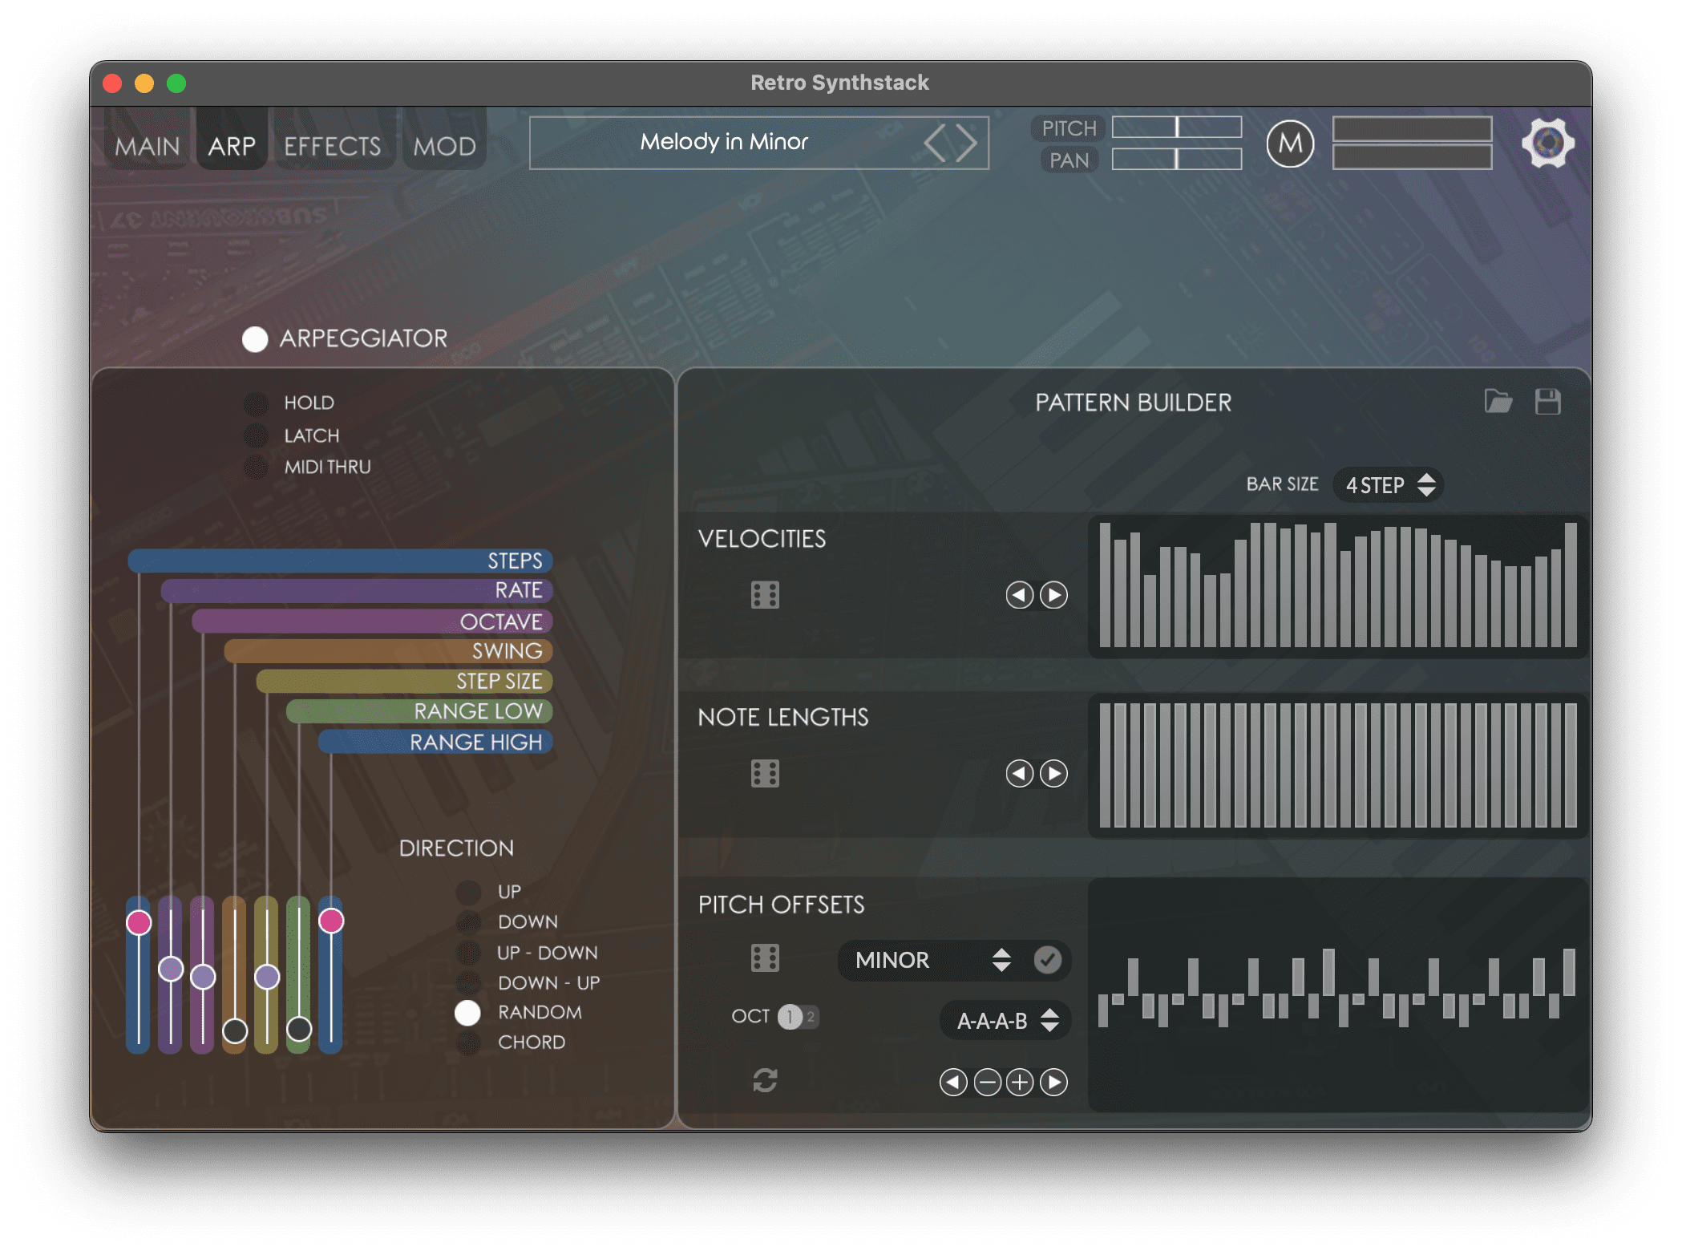Select the Chord direction radio button
This screenshot has height=1251, width=1682.
tap(468, 1042)
